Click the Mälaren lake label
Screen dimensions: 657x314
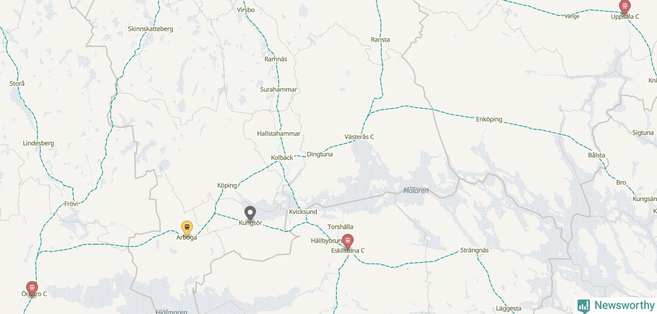[416, 191]
